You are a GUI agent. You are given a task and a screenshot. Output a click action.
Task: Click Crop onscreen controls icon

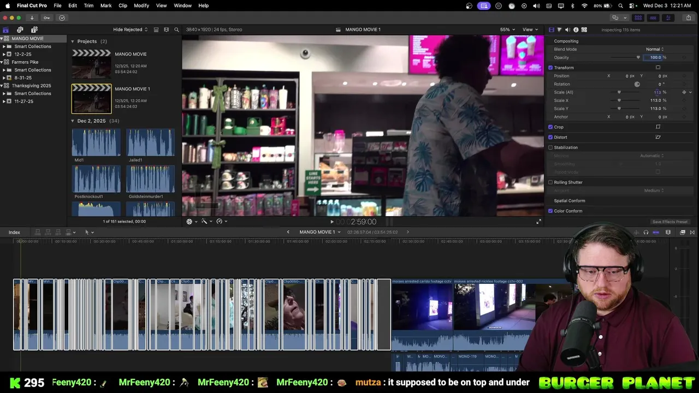point(658,127)
